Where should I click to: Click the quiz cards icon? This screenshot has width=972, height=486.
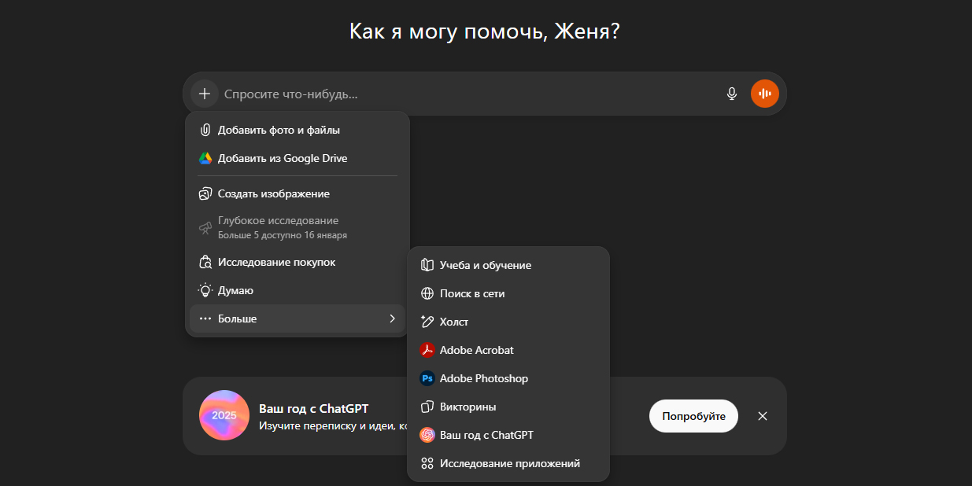coord(427,407)
